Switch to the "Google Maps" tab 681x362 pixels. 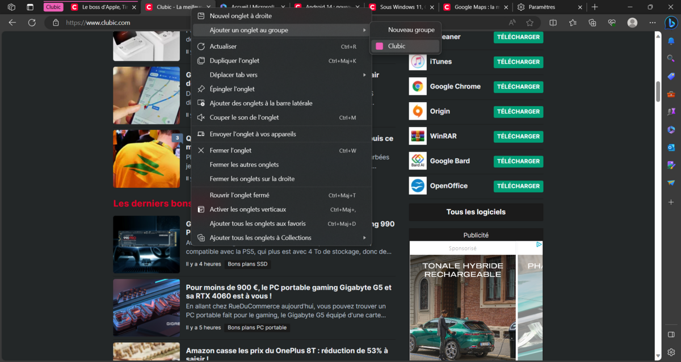click(476, 7)
